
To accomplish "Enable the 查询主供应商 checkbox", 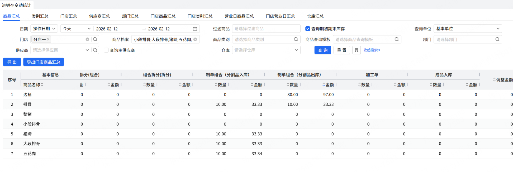I will (x=106, y=50).
